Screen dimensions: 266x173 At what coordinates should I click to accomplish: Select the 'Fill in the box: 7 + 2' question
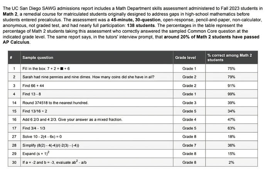pos(97,68)
